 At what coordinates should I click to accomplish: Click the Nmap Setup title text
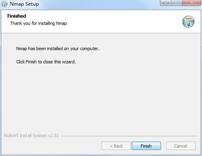24,4
